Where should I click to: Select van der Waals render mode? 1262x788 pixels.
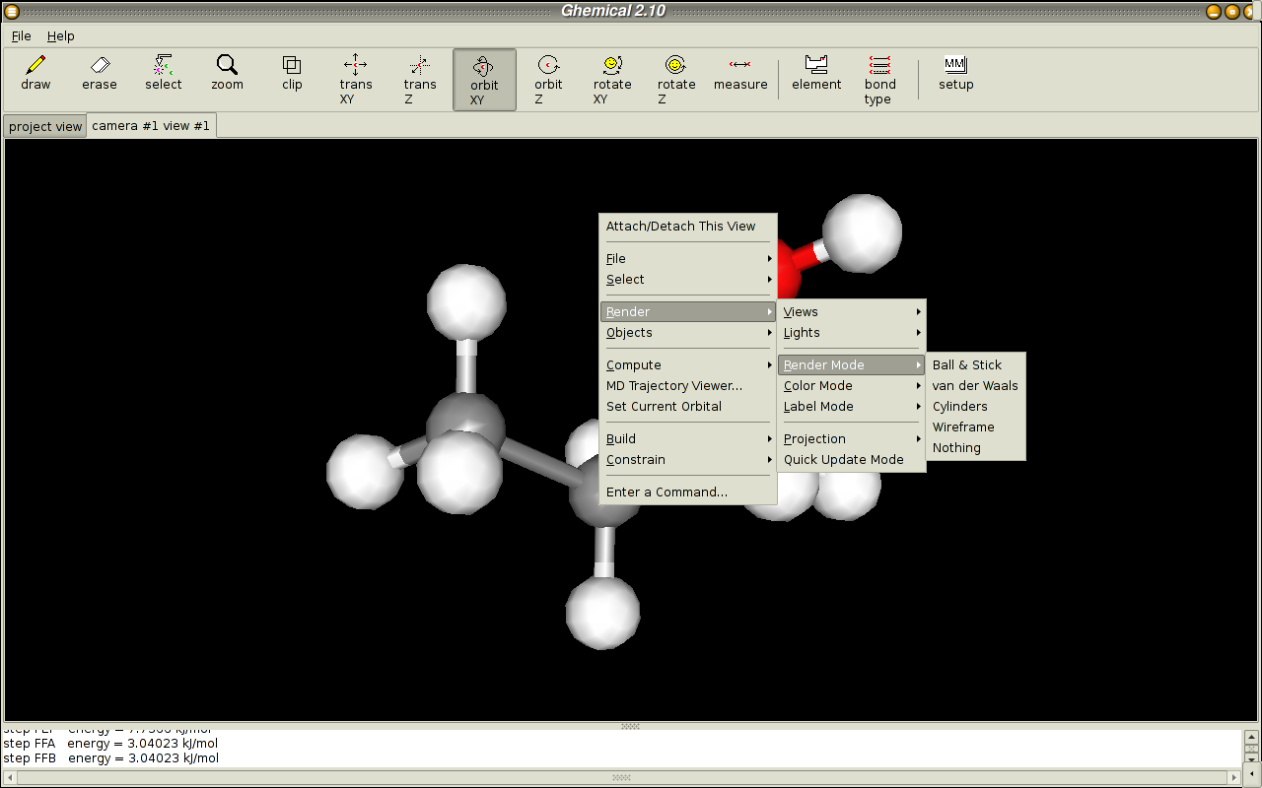pos(975,386)
